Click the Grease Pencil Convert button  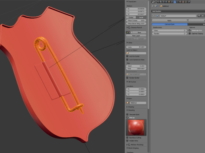click(x=141, y=39)
